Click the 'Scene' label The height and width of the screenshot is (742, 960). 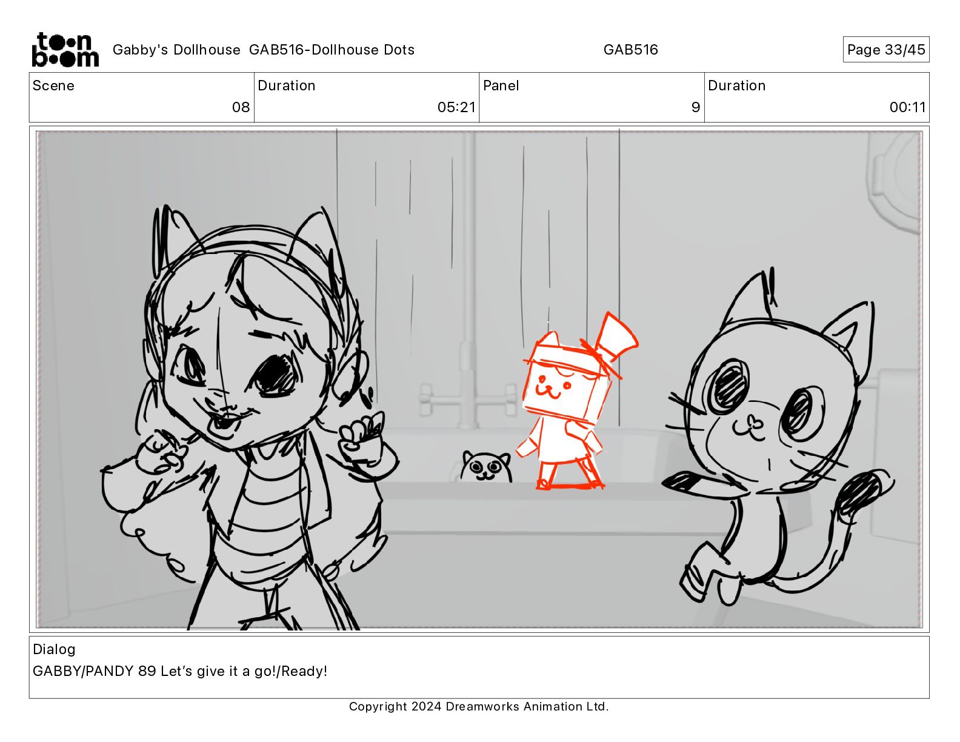coord(53,85)
